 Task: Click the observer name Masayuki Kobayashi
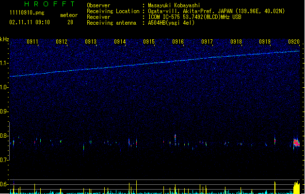174,5
